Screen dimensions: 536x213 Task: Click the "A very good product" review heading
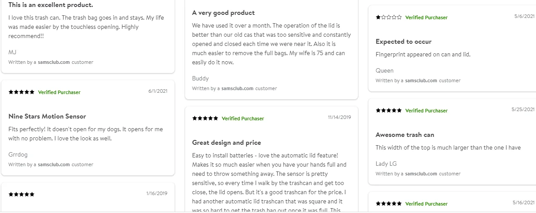click(x=223, y=13)
